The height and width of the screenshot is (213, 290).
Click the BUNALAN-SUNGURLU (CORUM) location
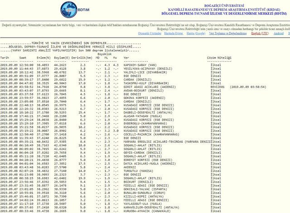pyautogui.click(x=145, y=193)
